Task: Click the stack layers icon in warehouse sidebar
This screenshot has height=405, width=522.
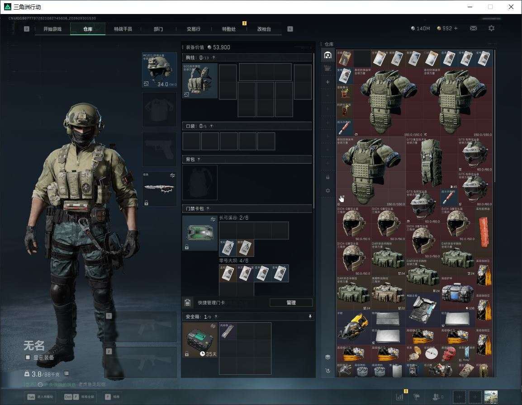Action: [327, 357]
